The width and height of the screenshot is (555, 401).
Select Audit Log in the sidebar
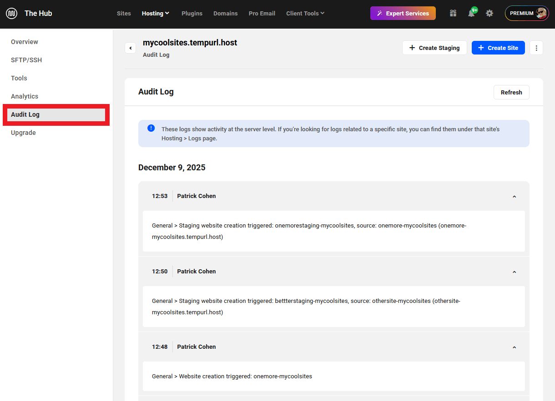click(56, 114)
